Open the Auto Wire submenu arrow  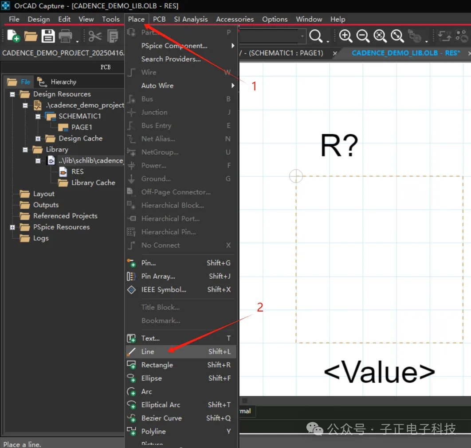click(x=233, y=86)
